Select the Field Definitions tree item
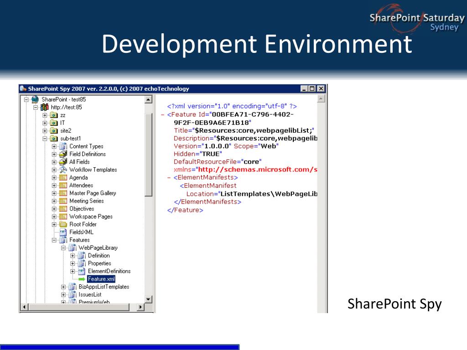Image resolution: width=467 pixels, height=350 pixels. point(88,154)
